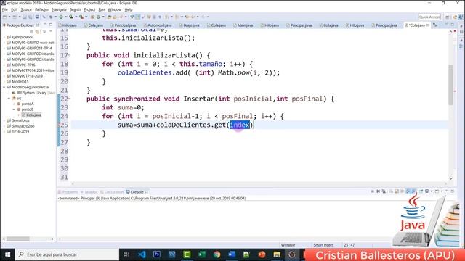Open dropdown arrow next to Run button

[66, 17]
